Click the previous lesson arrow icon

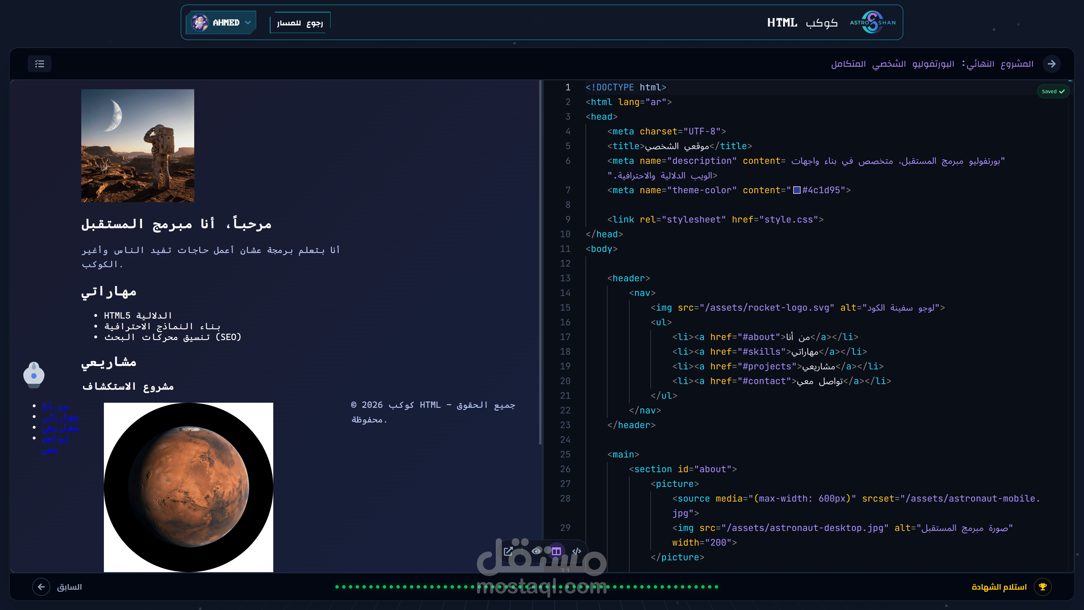(41, 587)
